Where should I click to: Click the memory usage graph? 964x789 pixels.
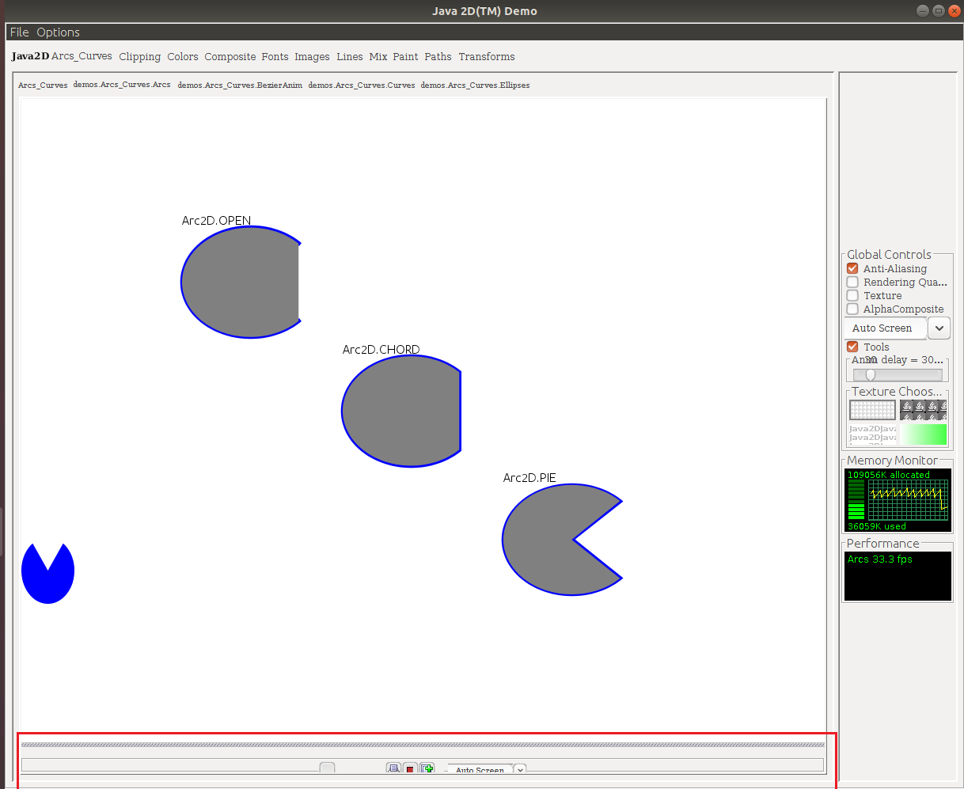pos(907,499)
